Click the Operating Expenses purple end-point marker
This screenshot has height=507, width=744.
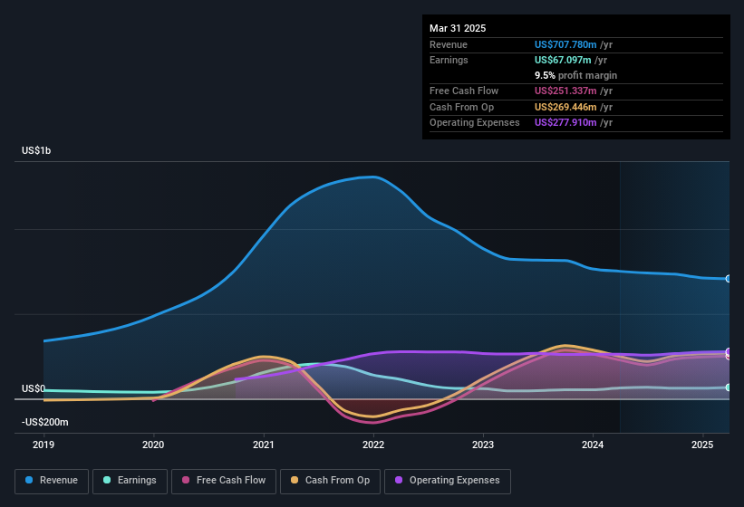tap(729, 351)
